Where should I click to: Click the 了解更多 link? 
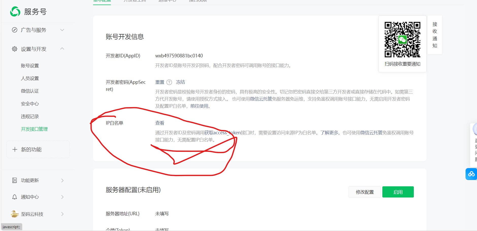point(329,133)
